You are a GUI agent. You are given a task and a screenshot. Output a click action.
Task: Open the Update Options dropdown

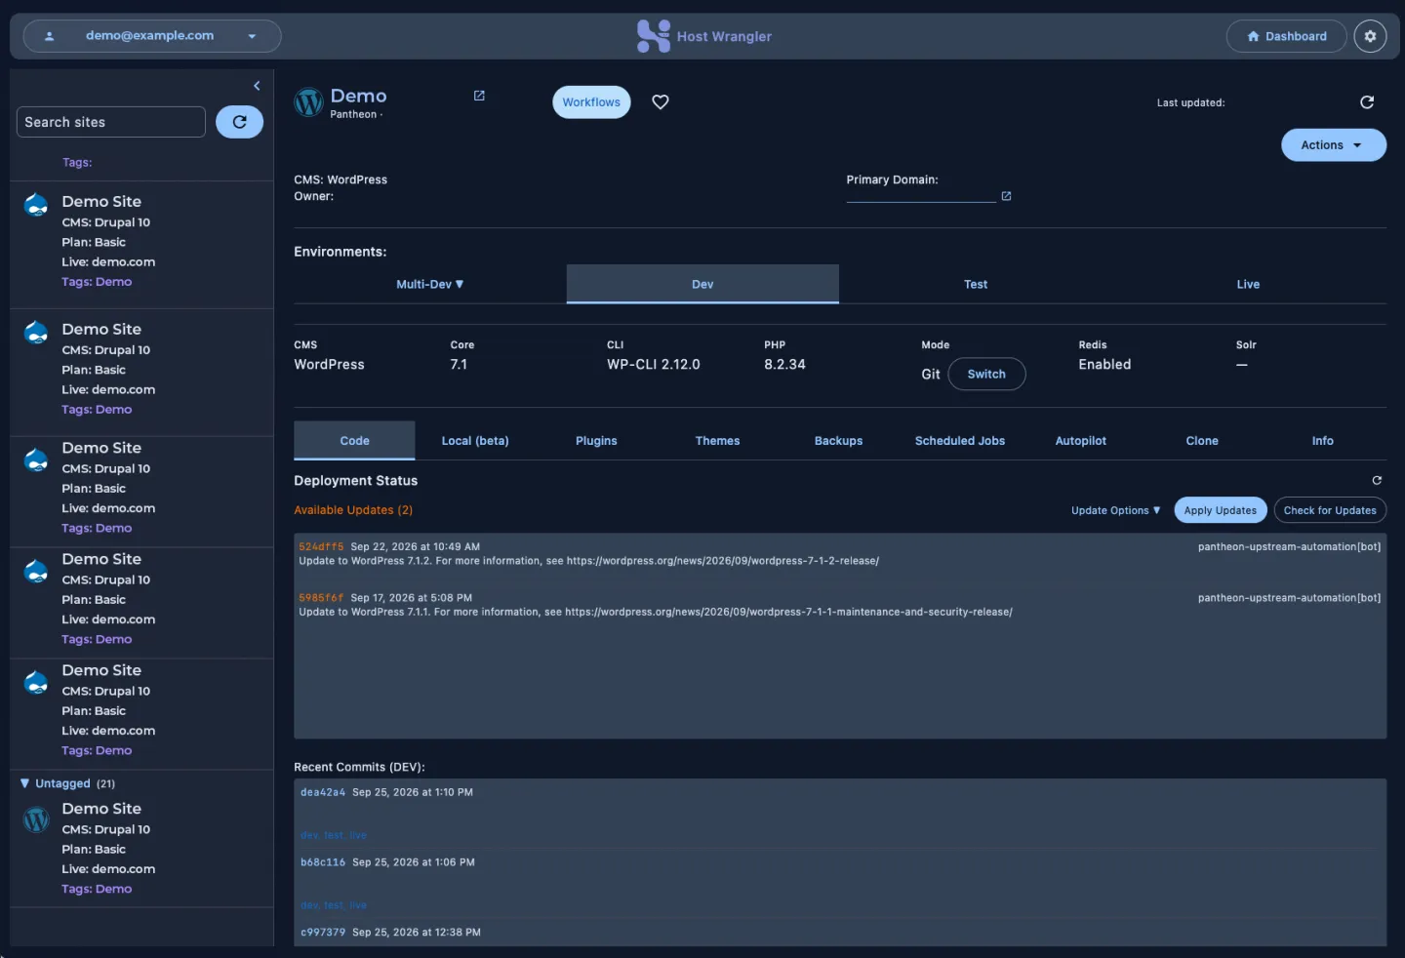pos(1115,510)
